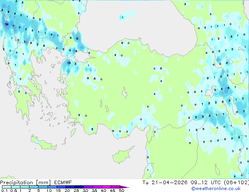Click the 25–30 mm navy legend swatch

click(x=79, y=187)
